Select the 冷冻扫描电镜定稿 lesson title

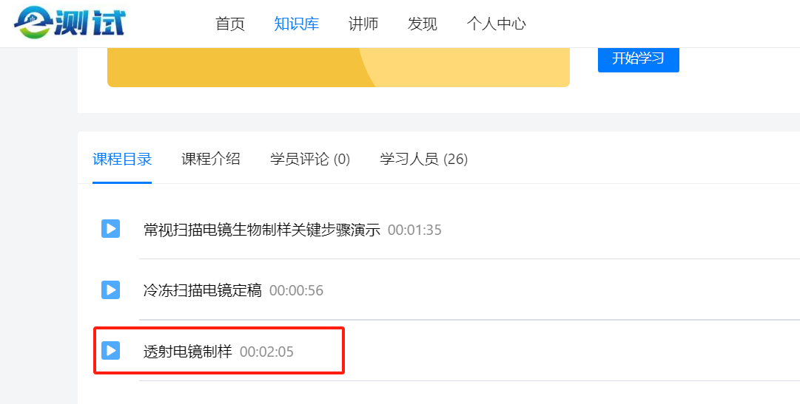pos(203,290)
